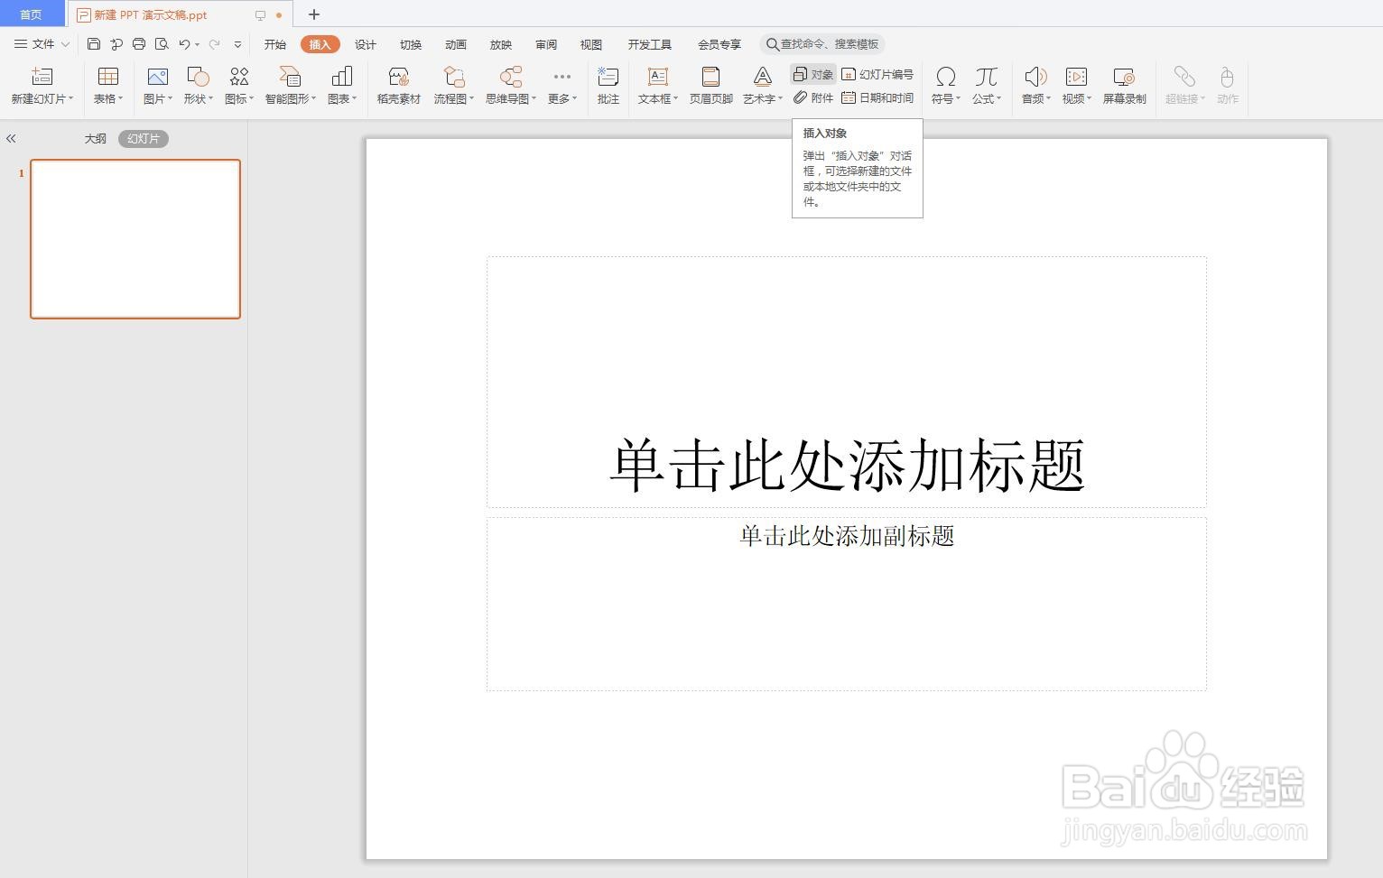
Task: Click the Symbol (符号) omega icon
Action: pos(945,77)
